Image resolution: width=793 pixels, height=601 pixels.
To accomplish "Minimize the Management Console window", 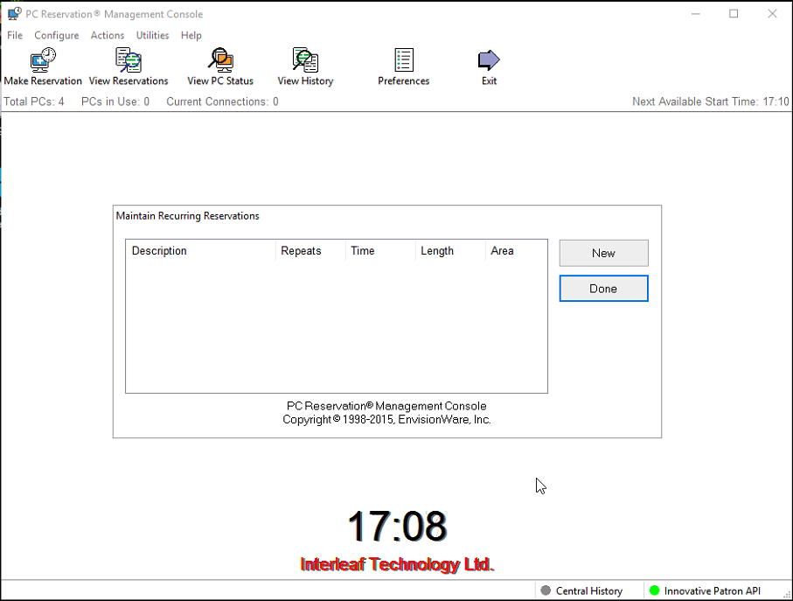I will coord(696,14).
